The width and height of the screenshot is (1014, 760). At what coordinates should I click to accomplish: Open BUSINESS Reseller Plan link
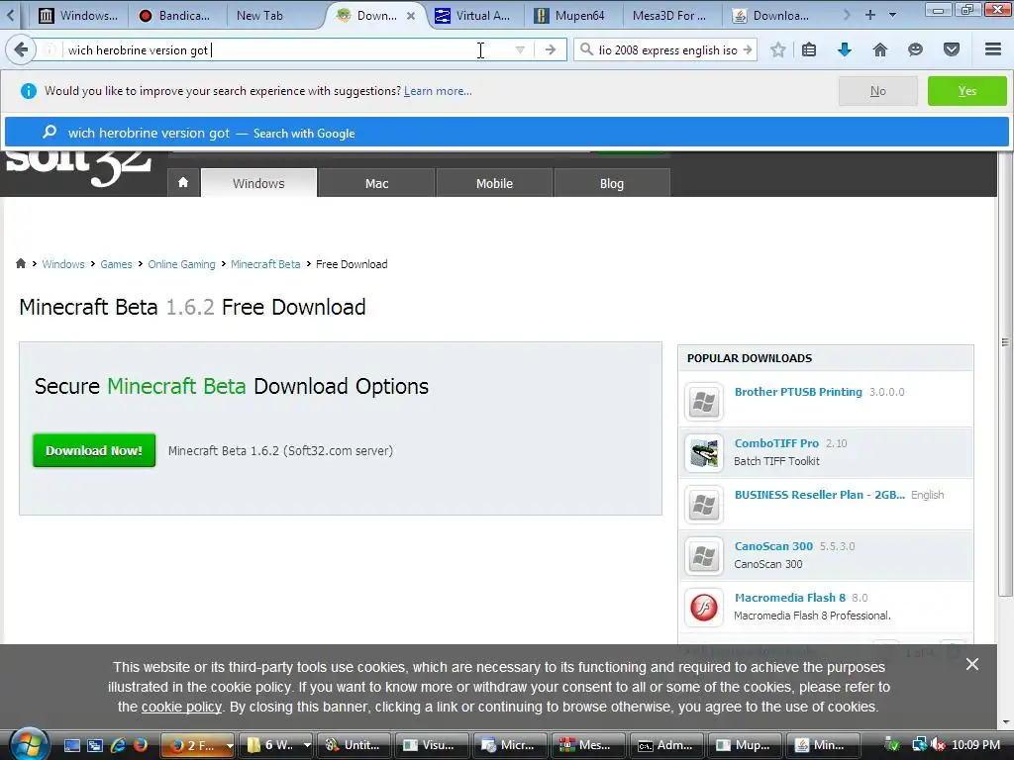(x=819, y=495)
